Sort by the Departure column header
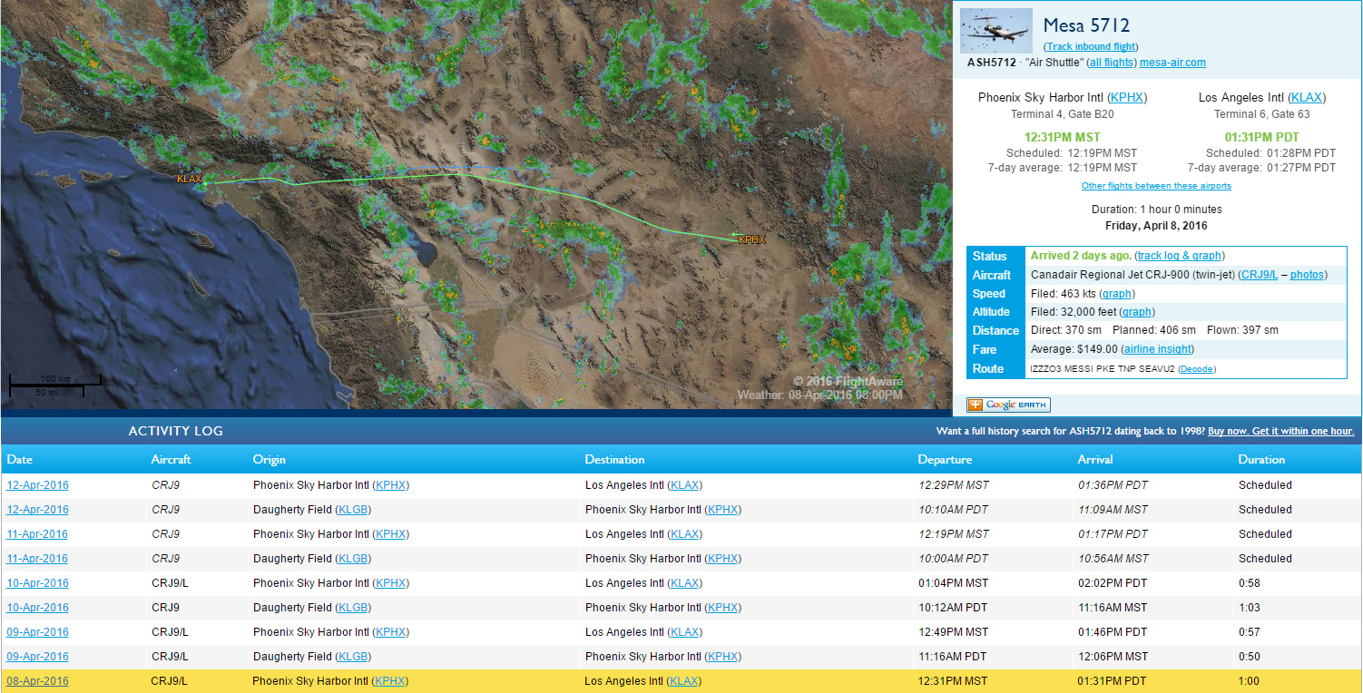Image resolution: width=1363 pixels, height=693 pixels. [x=945, y=460]
